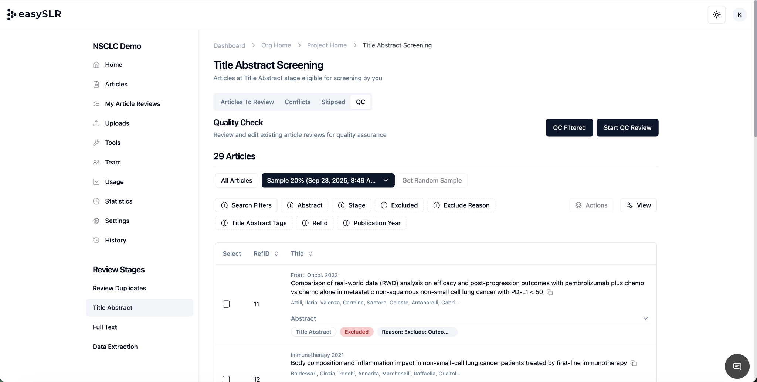Select the checkbox for article RefID 12
Screen dimensions: 757x382
pos(226,379)
